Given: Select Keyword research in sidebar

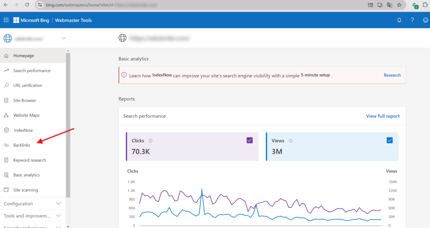Looking at the screenshot, I should click(x=29, y=160).
